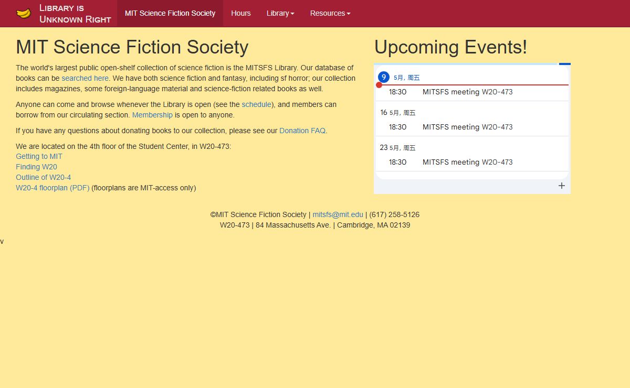Viewport: 630px width, 388px height.
Task: Click the date label 16 5月, 周五
Action: [x=397, y=112]
